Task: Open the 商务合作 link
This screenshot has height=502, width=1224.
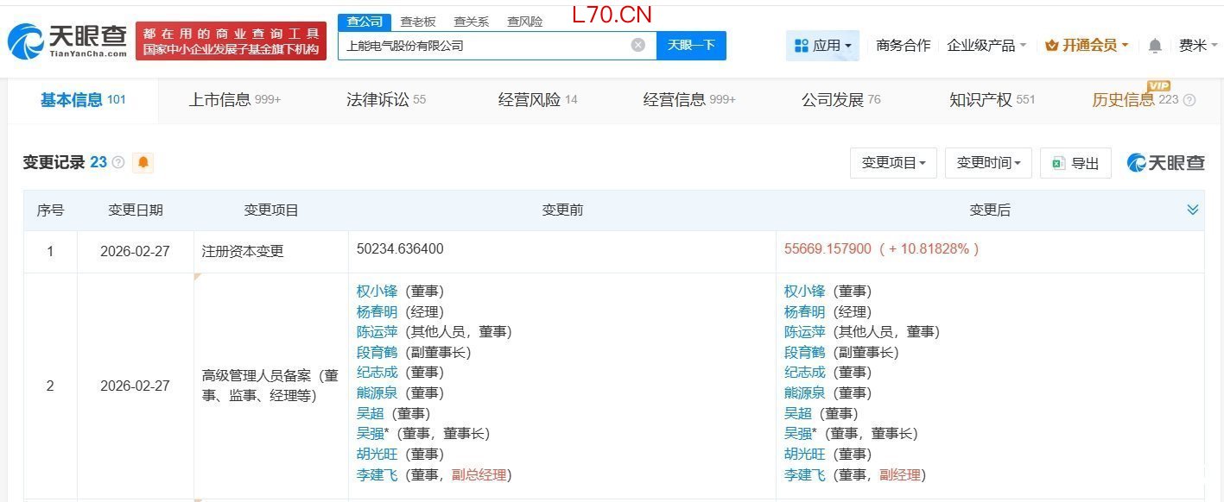Action: coord(904,45)
